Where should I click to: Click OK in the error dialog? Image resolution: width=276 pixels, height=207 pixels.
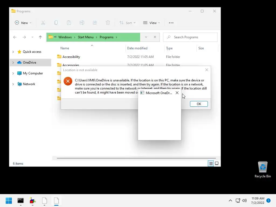click(x=199, y=104)
